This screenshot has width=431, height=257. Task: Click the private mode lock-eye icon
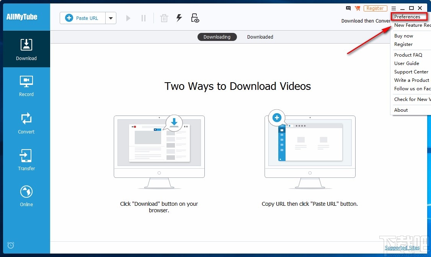point(195,18)
